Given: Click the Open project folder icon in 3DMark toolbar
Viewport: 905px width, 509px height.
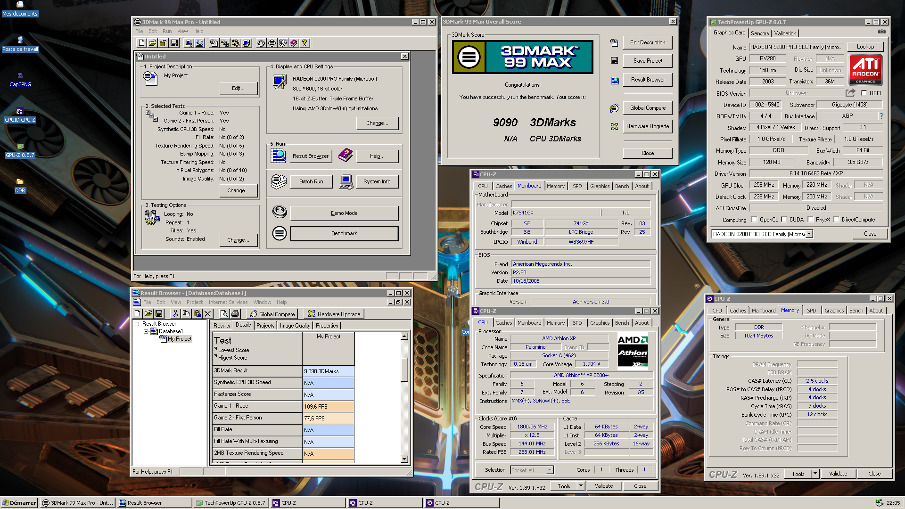Looking at the screenshot, I should click(152, 43).
